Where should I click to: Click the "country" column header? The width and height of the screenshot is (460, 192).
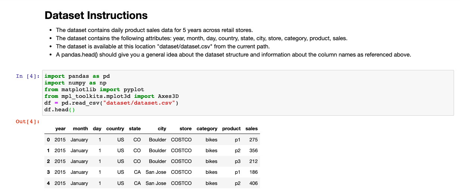[115, 128]
